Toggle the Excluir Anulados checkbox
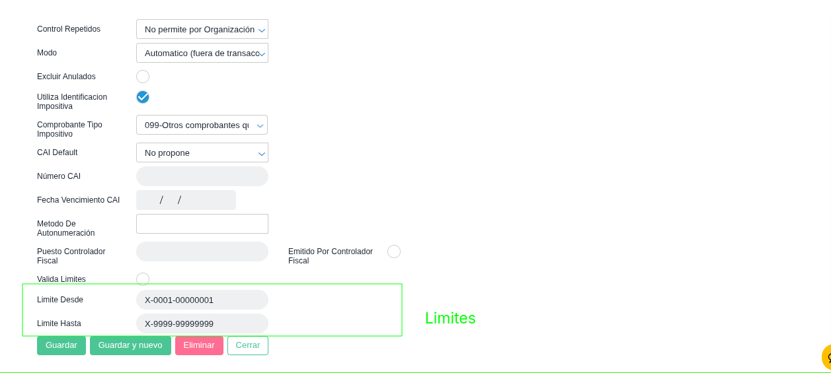The height and width of the screenshot is (373, 831). [143, 77]
